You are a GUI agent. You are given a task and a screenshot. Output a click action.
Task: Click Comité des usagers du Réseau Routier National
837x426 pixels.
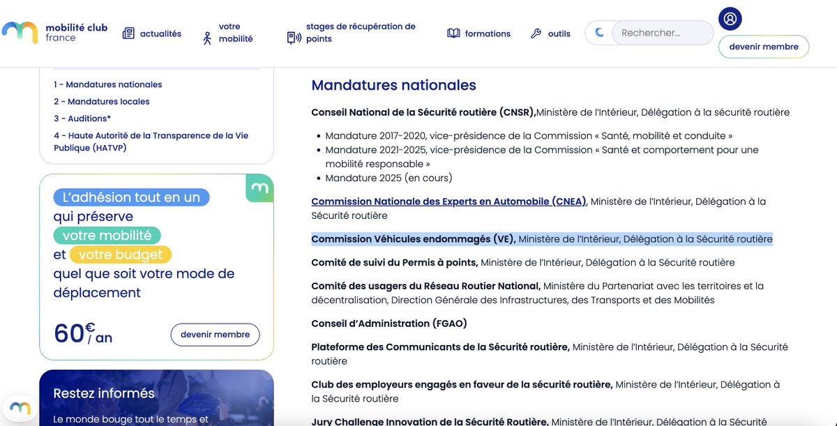pos(426,286)
